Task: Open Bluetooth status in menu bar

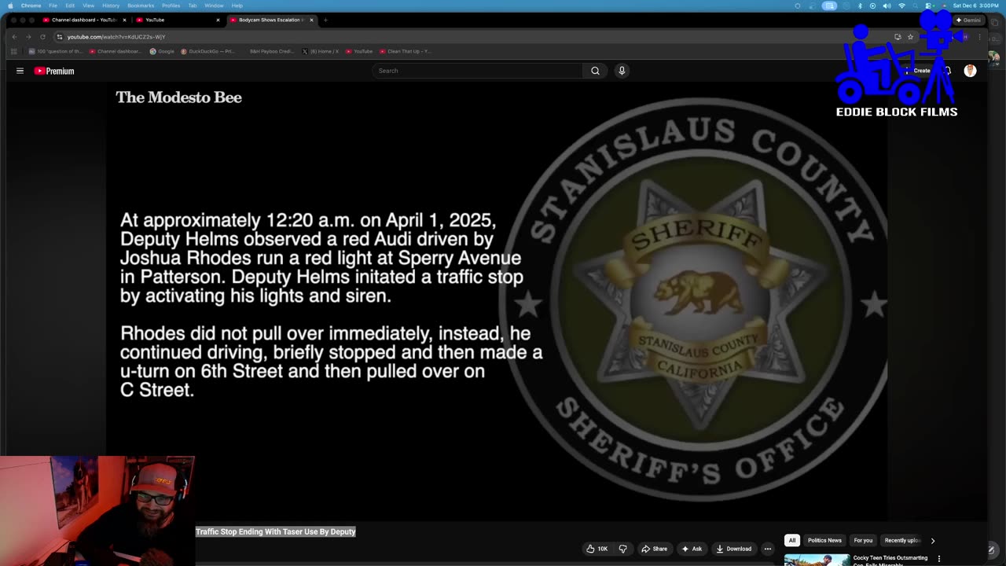Action: point(860,6)
